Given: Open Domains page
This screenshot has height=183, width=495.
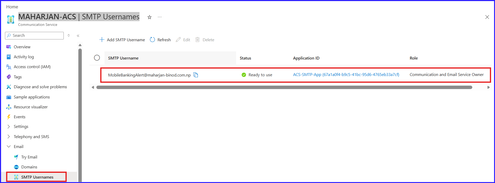Looking at the screenshot, I should point(29,167).
